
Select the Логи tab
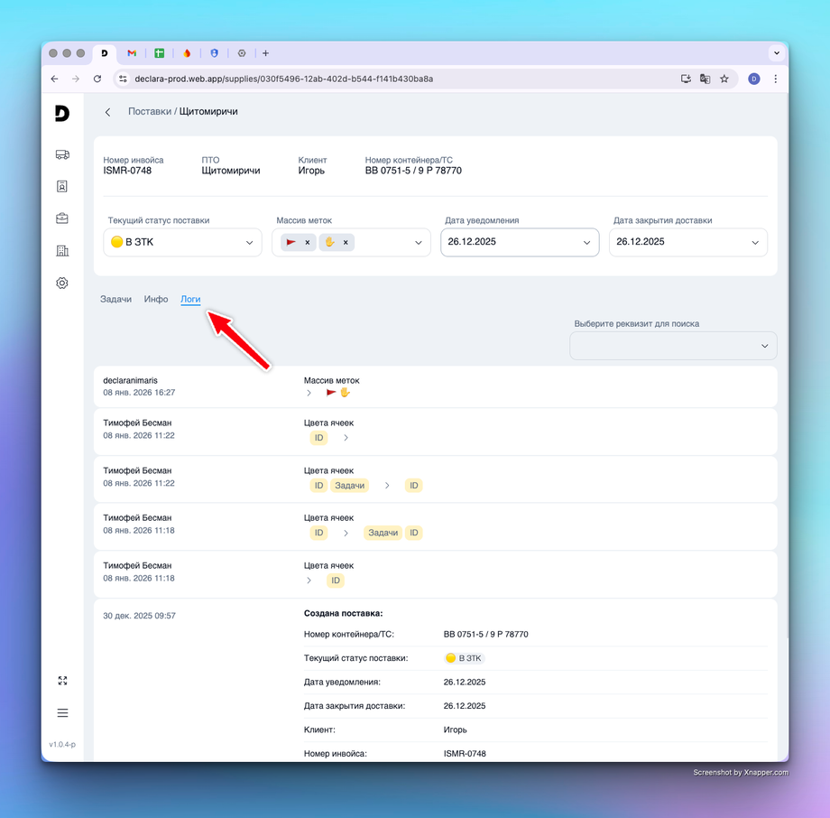190,300
